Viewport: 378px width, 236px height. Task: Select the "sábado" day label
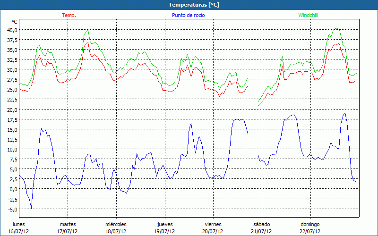coord(261,224)
